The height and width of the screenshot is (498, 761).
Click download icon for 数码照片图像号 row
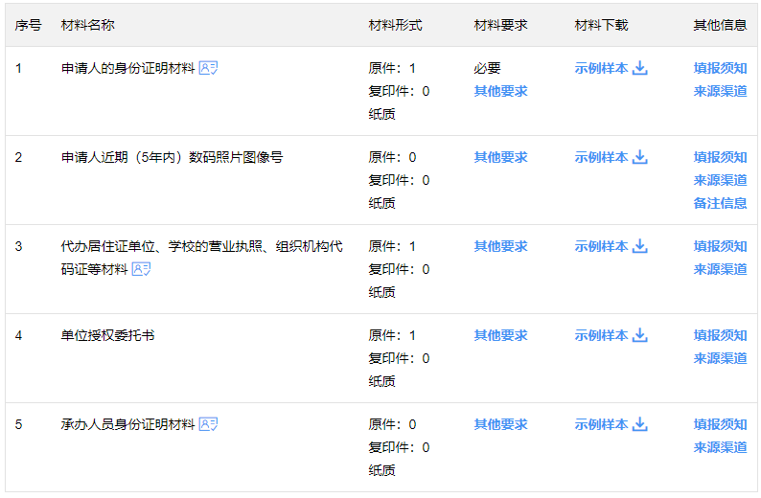[640, 157]
